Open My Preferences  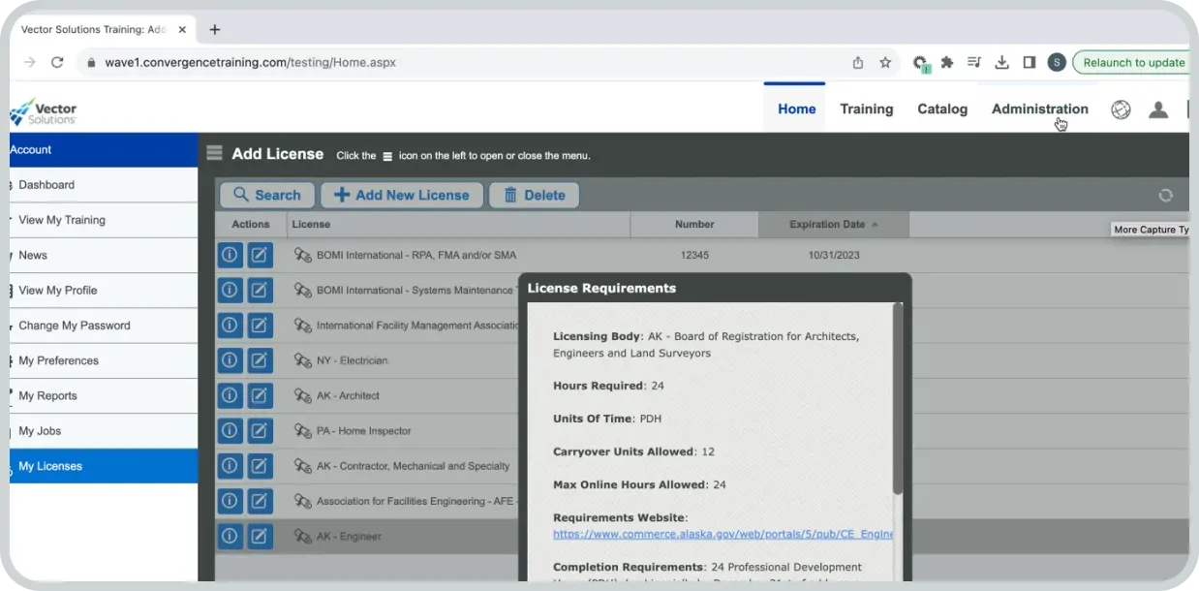pos(104,360)
